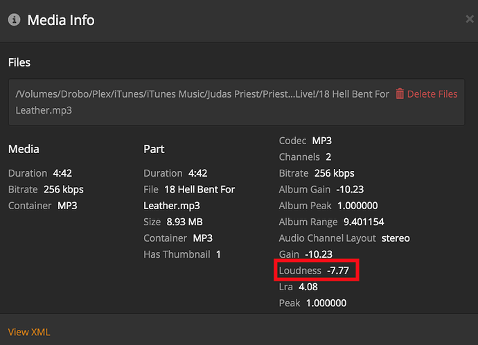The width and height of the screenshot is (478, 345).
Task: Click the Part section heading
Action: [x=154, y=149]
